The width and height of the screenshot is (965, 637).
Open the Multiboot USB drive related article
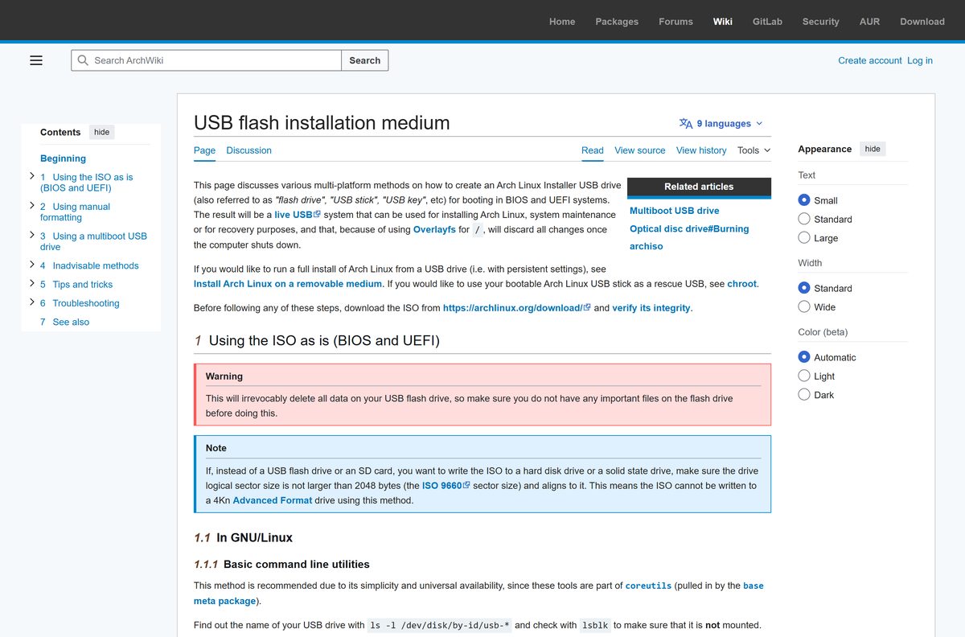(x=674, y=211)
